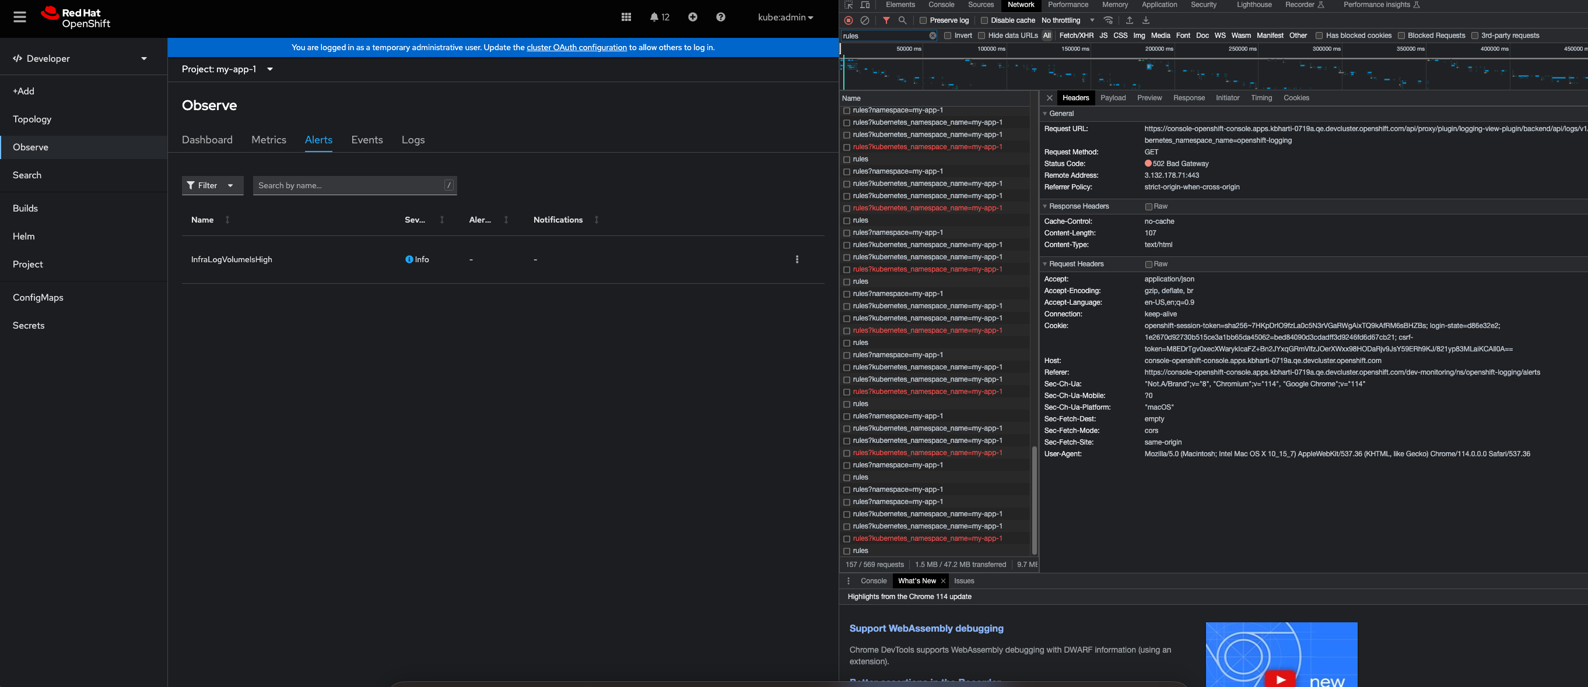Open the hamburger navigation menu

[x=20, y=17]
